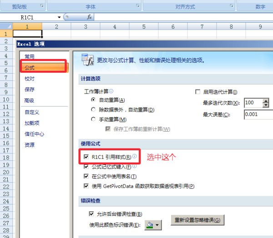
Task: Select column header 7
Action: coord(202,26)
